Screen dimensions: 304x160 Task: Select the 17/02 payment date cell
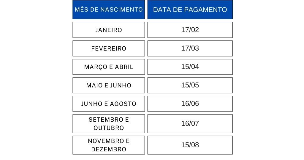(190, 30)
